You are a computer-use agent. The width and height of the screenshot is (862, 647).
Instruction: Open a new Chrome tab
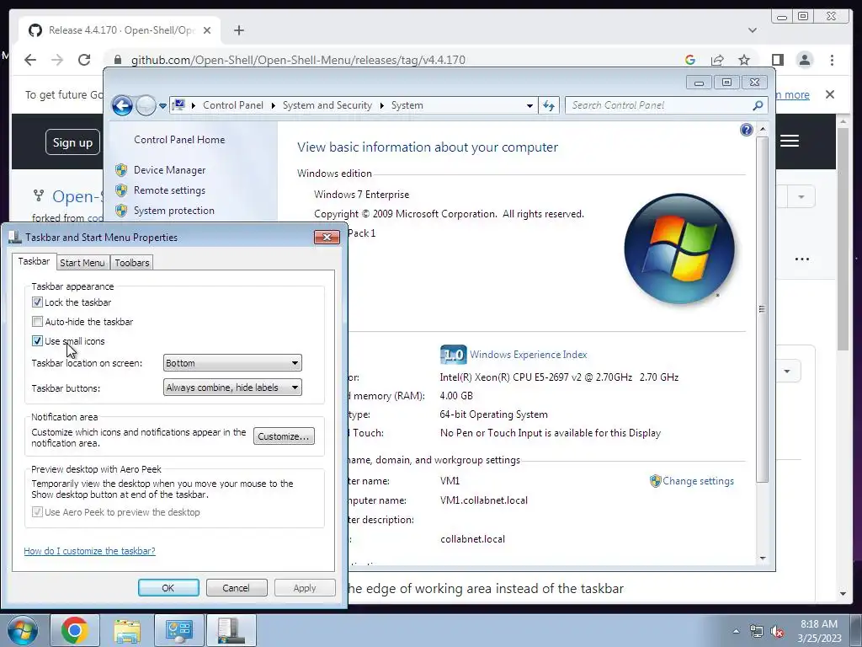[x=238, y=30]
